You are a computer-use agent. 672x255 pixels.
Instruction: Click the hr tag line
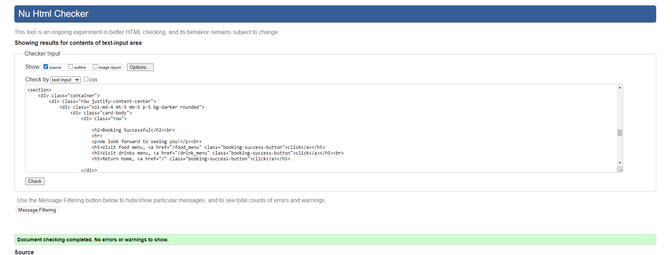pyautogui.click(x=97, y=136)
